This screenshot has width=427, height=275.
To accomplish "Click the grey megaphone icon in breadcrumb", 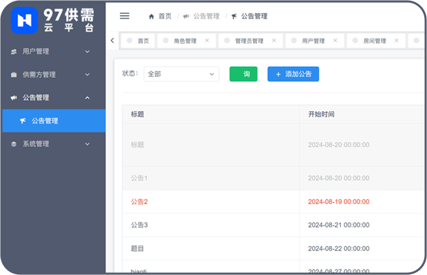I will pos(186,17).
